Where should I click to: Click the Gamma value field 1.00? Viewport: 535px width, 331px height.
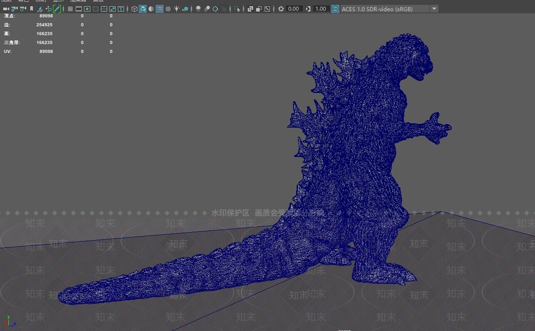click(321, 9)
